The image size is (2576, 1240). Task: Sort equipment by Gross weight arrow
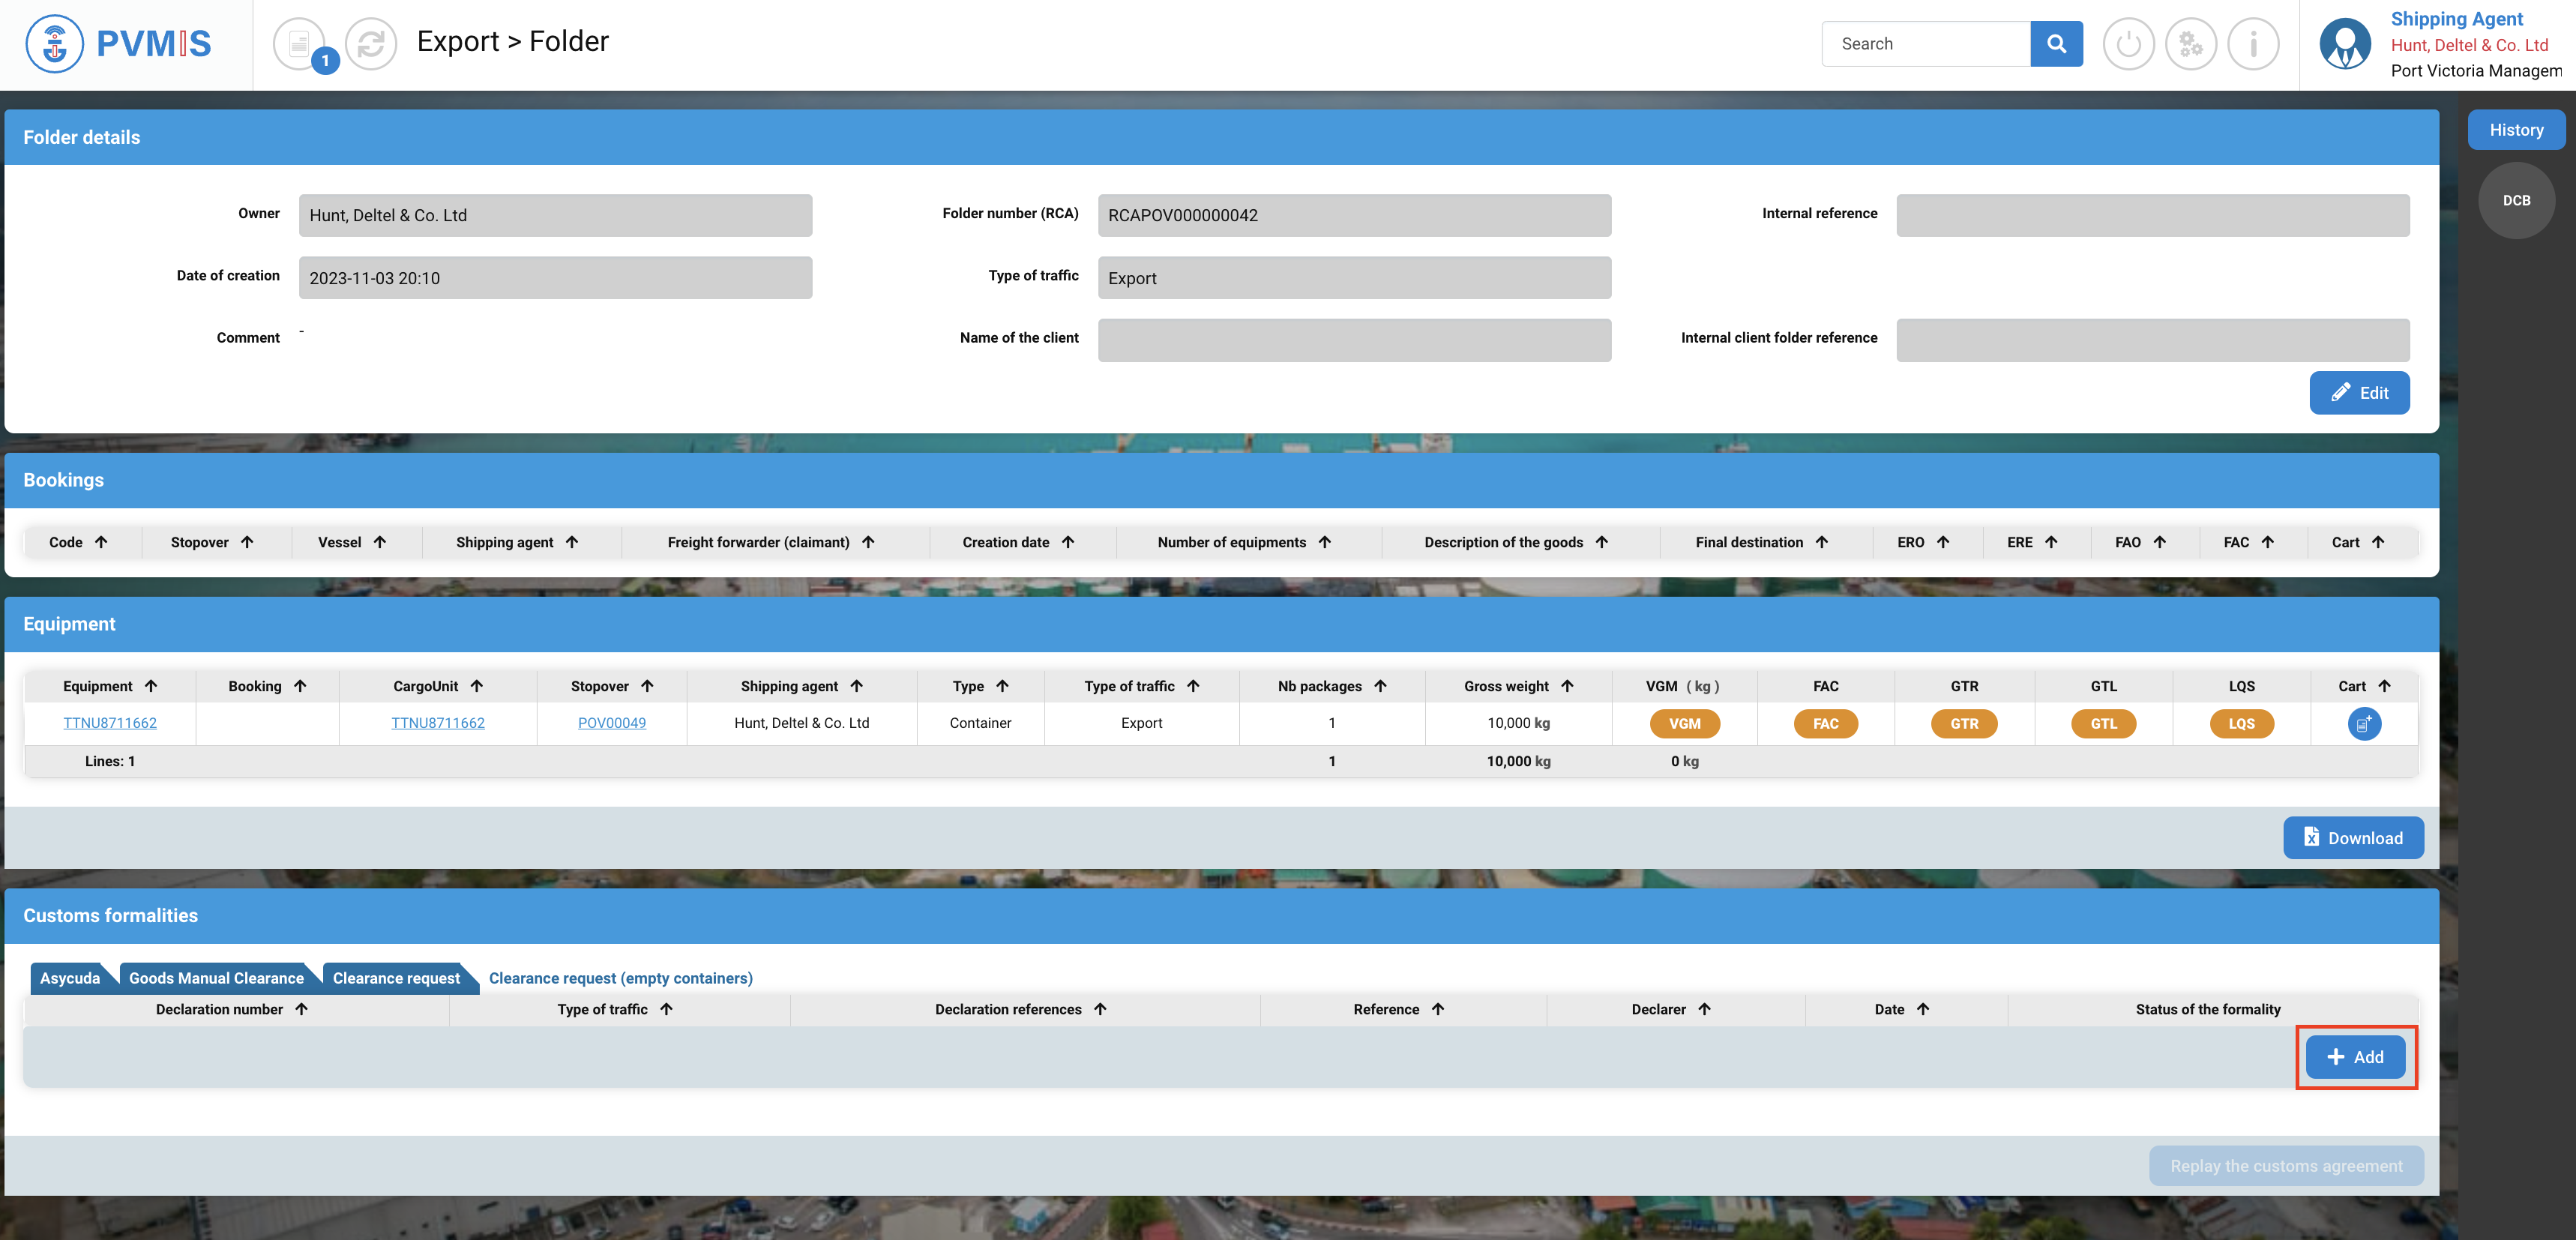1567,686
